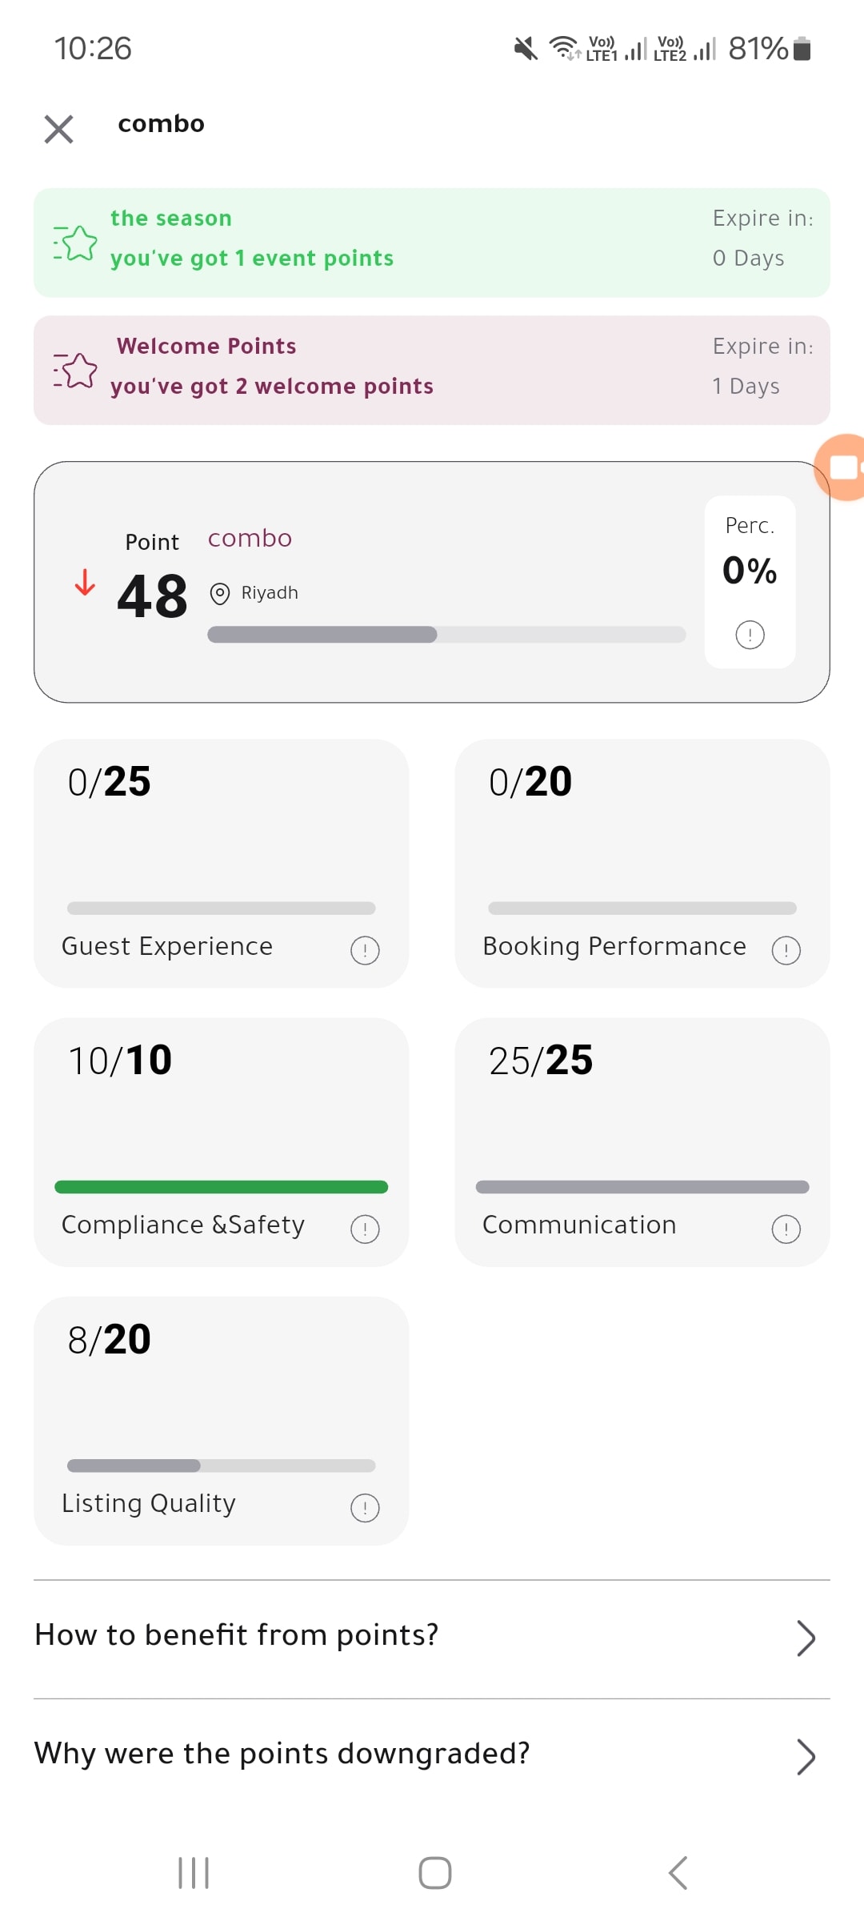Tap Compliance & Safety info icon
Image resolution: width=864 pixels, height=1921 pixels.
click(365, 1229)
